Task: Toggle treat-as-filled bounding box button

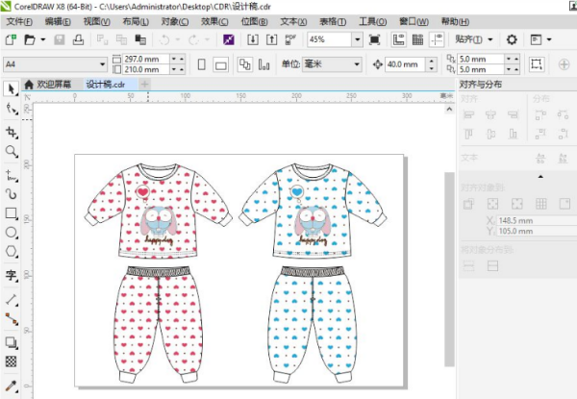Action: tap(537, 64)
